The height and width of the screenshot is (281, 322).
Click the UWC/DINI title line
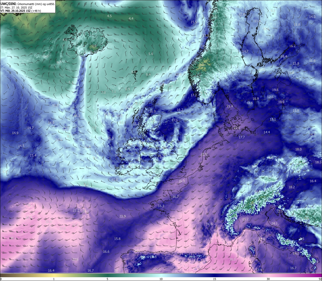click(x=28, y=4)
